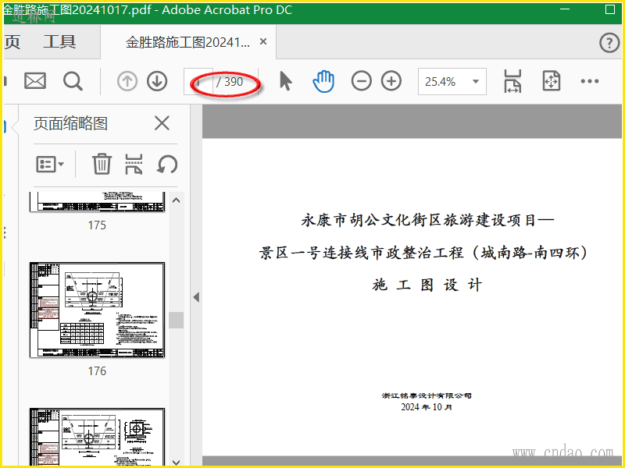Screen dimensions: 625x468
Task: Close the 页面缩略图 panel
Action: click(x=162, y=123)
